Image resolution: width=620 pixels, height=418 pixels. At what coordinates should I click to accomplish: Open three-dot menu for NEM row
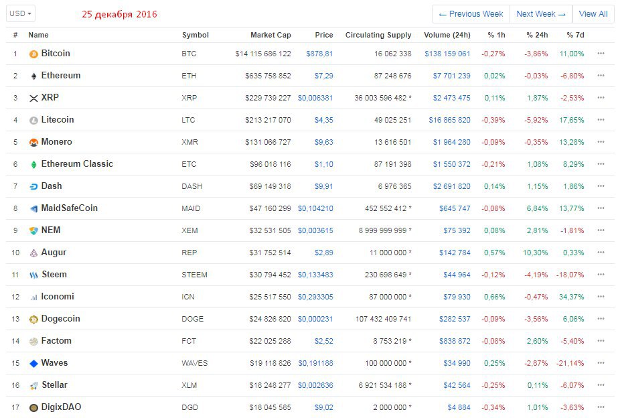click(x=601, y=230)
